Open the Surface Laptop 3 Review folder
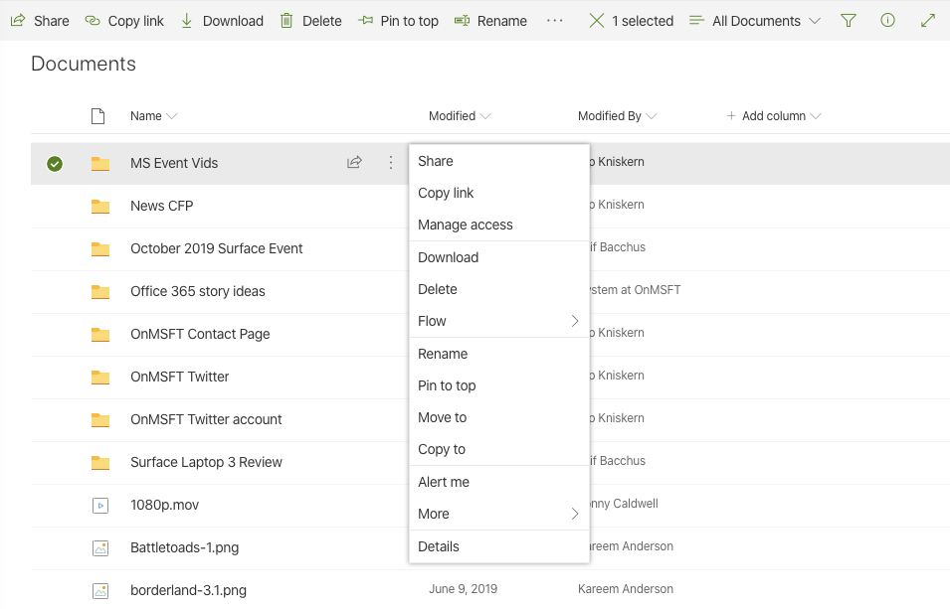Viewport: 950px width, 609px height. click(x=206, y=463)
